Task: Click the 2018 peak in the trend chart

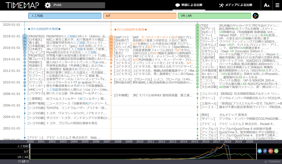Action: [224, 144]
